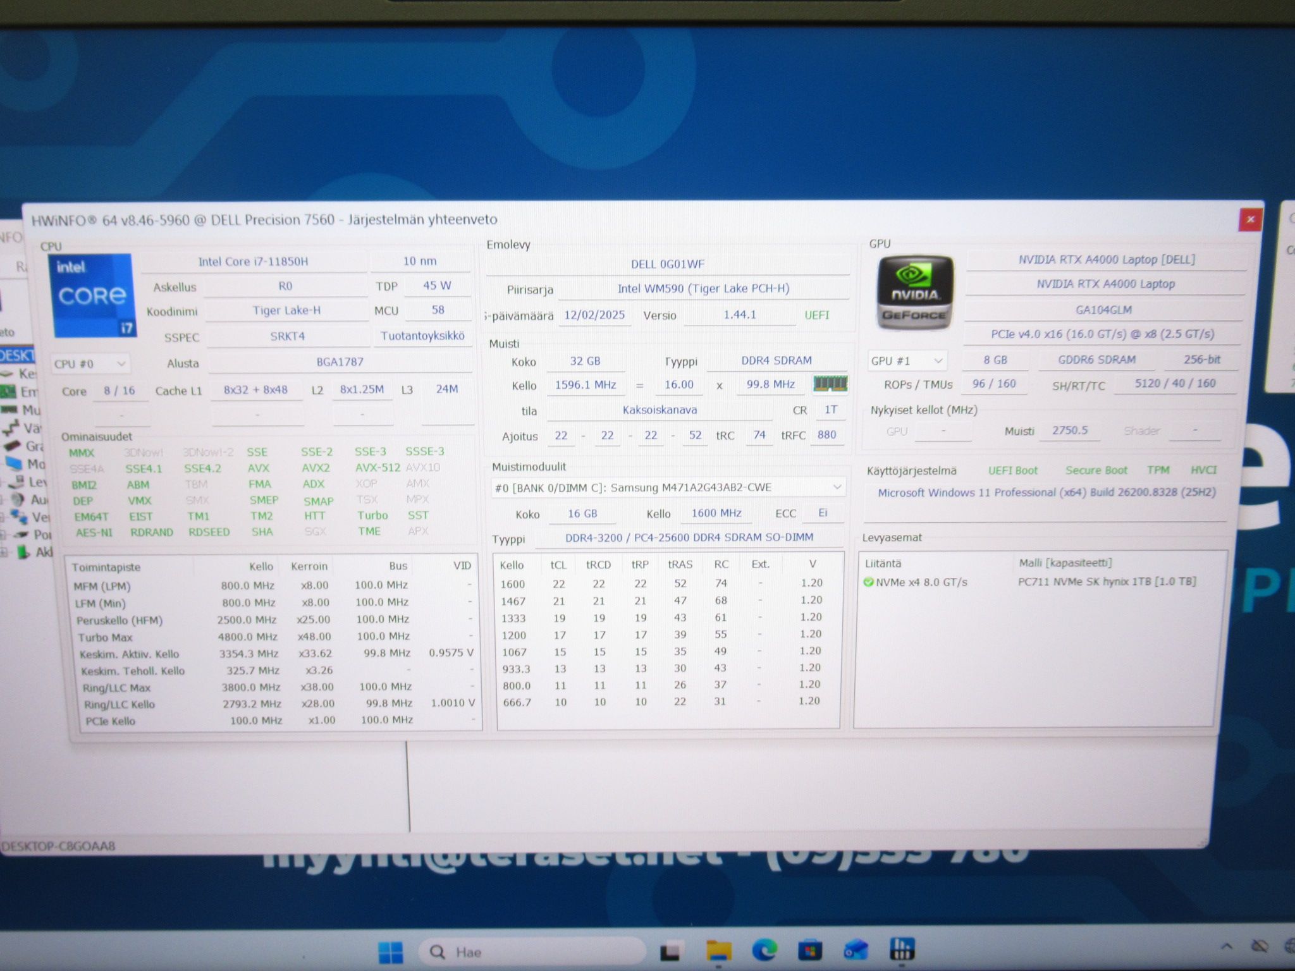Select the highlighted DESKT root node in the background tree
Image resolution: width=1295 pixels, height=971 pixels.
click(17, 355)
